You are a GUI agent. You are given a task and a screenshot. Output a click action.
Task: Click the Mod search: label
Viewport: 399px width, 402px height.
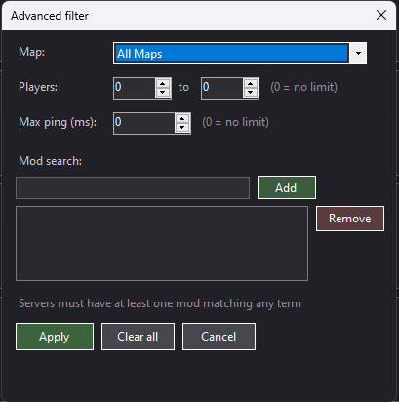pyautogui.click(x=50, y=161)
